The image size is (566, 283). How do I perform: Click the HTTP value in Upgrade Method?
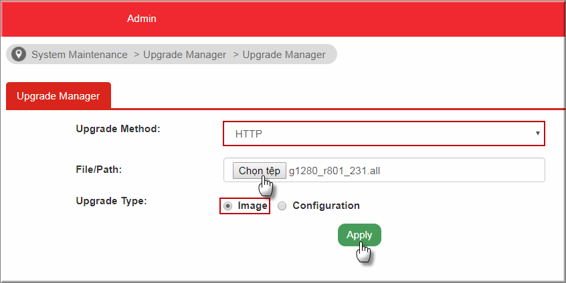tap(249, 134)
